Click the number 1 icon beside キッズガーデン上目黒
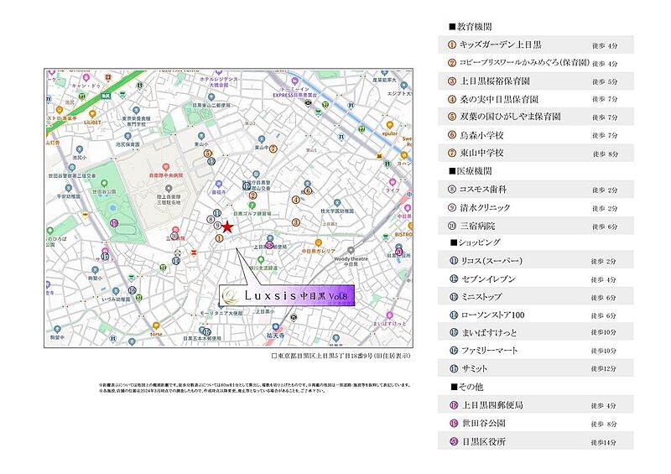The image size is (671, 474). pyautogui.click(x=452, y=44)
